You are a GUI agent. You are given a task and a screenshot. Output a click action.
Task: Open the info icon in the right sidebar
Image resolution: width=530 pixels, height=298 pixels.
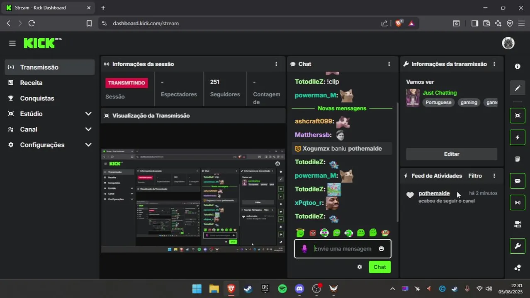pyautogui.click(x=518, y=66)
